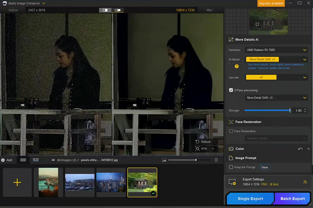Click the big plus tile to add images
Screen dimensions: 313x208
[17, 183]
